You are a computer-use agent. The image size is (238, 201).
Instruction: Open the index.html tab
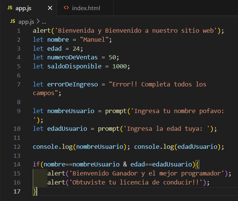click(x=86, y=8)
